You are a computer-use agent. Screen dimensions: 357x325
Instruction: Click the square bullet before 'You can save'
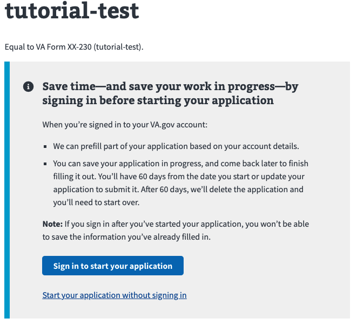[46, 164]
